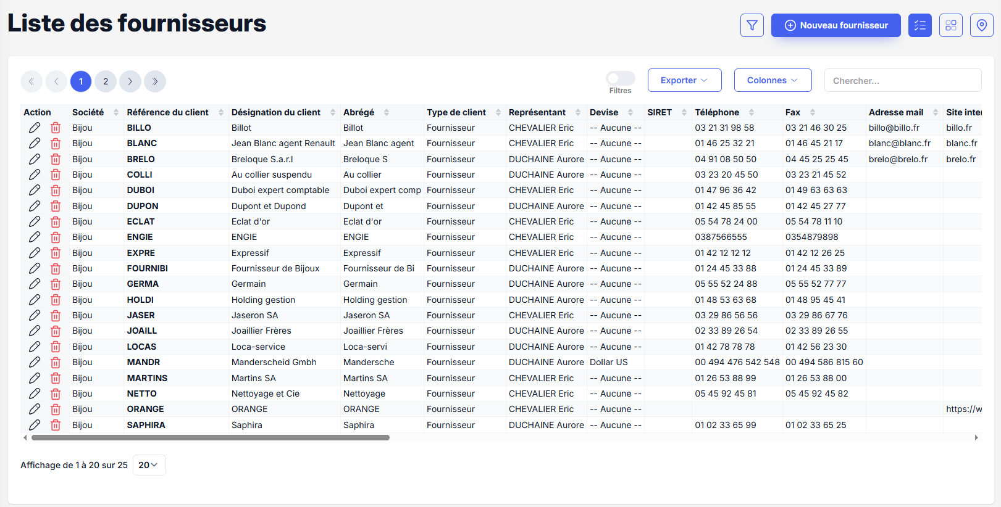Click the Nouveau fournisseur button
Screen dimensions: 1001x507
836,25
